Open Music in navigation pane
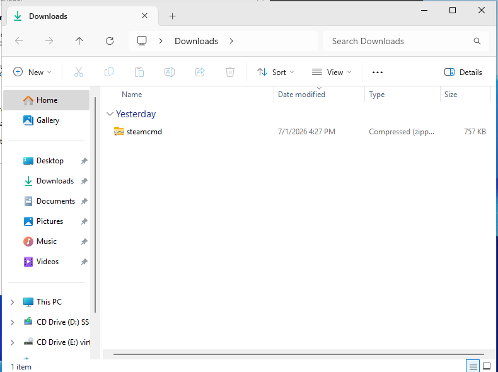498x372 pixels. click(47, 241)
